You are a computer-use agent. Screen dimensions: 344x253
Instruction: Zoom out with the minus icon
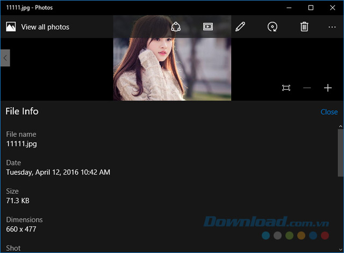pyautogui.click(x=307, y=88)
